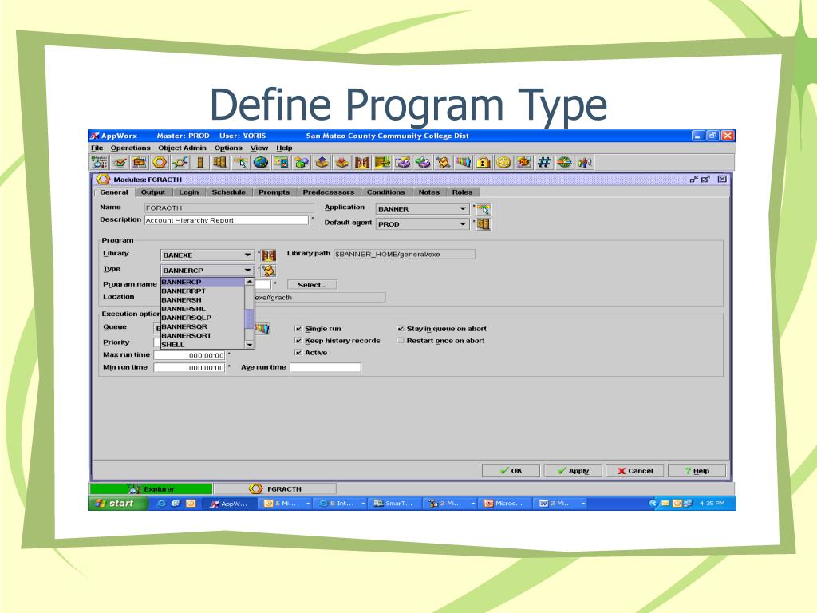Viewport: 817px width, 613px height.
Task: Toggle the Single run checkbox
Action: coord(298,329)
